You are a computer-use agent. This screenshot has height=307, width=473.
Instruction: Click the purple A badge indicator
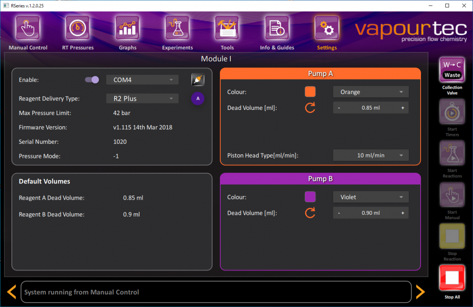click(197, 98)
